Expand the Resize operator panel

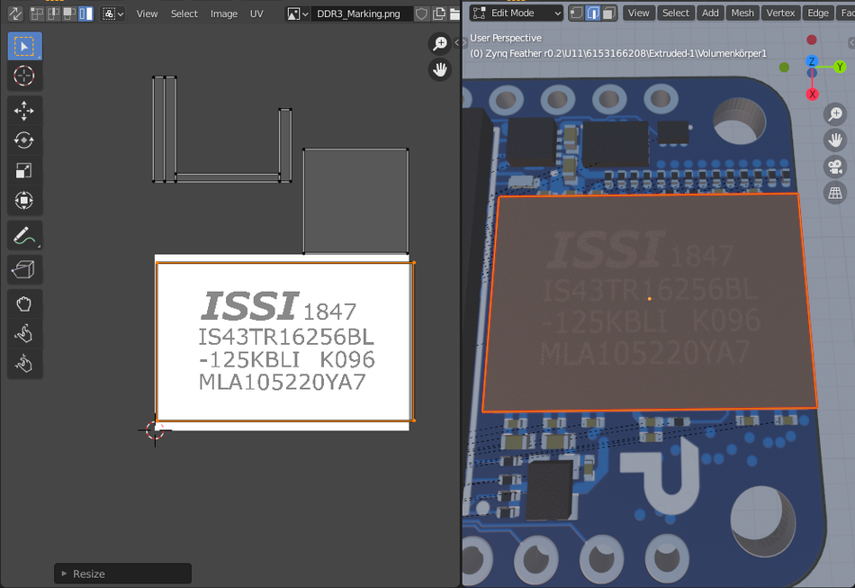pos(122,574)
